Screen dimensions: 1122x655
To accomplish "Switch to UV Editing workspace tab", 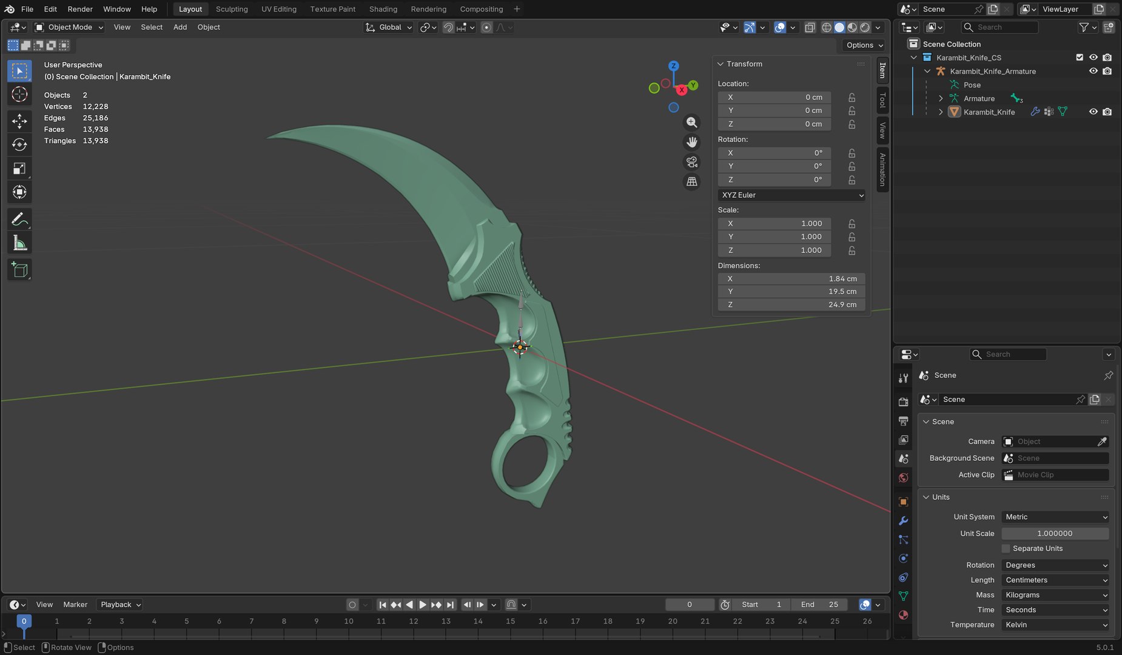I will pyautogui.click(x=279, y=9).
